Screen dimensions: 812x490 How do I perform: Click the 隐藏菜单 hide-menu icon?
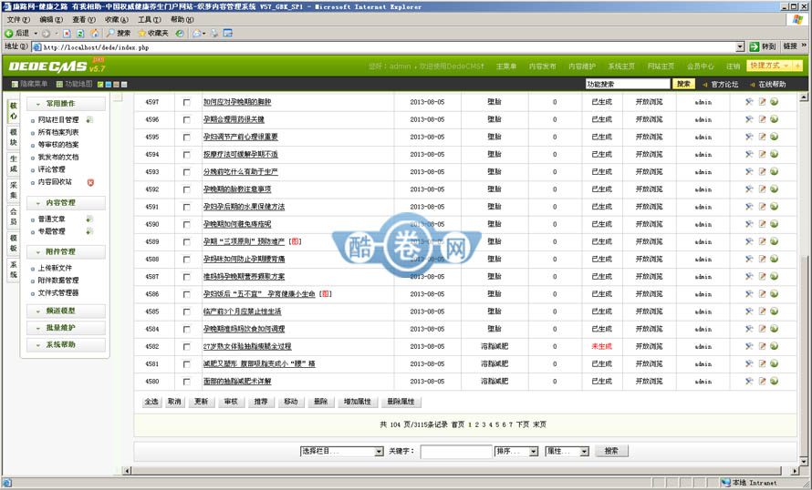tap(15, 85)
